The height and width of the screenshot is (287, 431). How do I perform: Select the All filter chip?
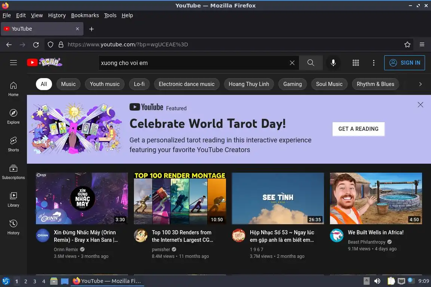tap(44, 84)
